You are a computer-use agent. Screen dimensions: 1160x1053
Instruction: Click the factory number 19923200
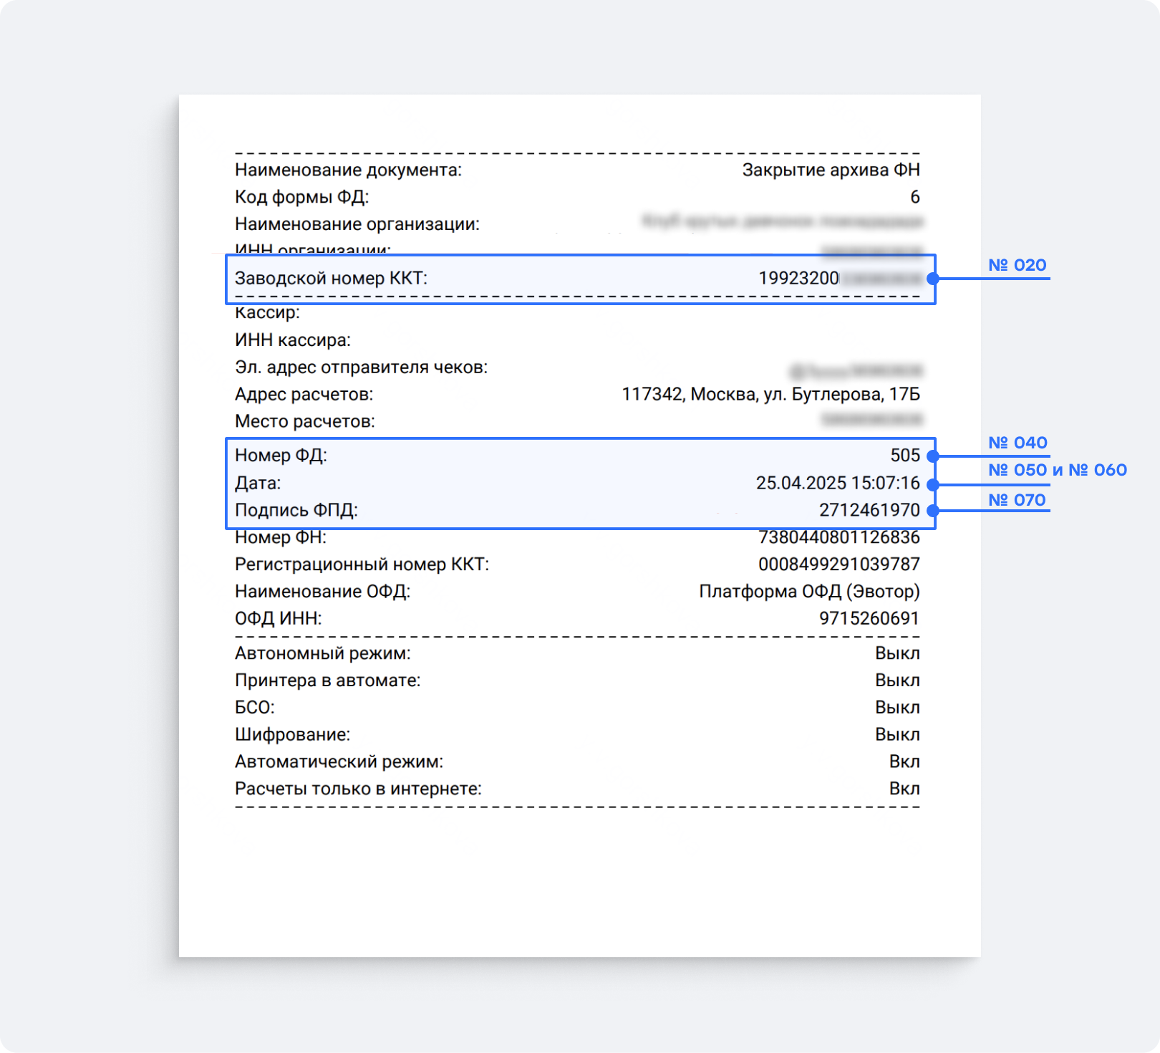pos(798,278)
